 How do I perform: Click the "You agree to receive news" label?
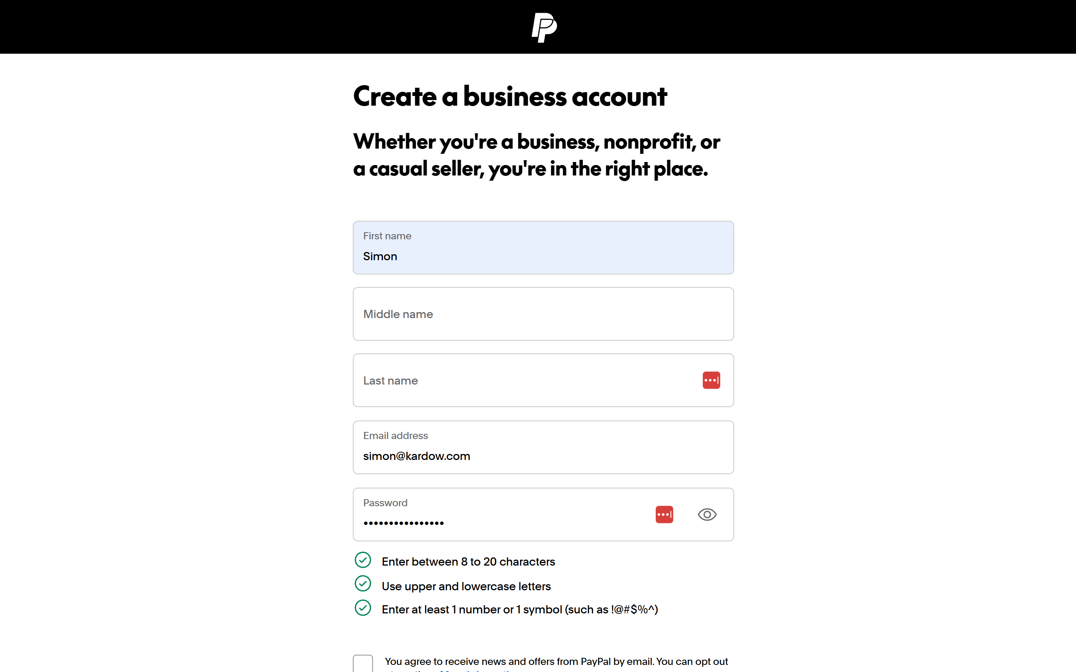tap(556, 662)
